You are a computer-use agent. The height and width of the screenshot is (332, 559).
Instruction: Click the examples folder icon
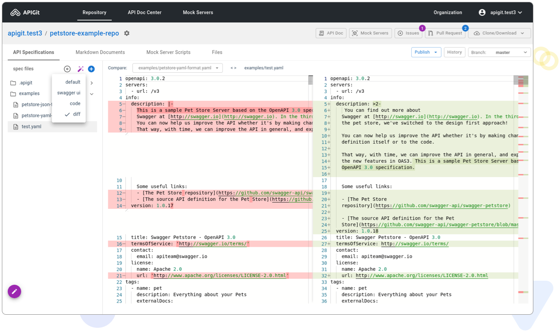click(14, 94)
